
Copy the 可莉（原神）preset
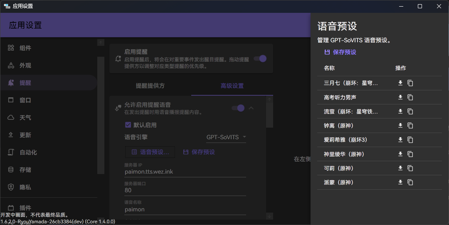410,168
